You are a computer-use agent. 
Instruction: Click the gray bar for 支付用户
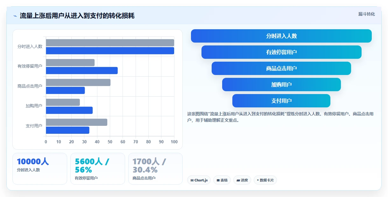(x=76, y=122)
